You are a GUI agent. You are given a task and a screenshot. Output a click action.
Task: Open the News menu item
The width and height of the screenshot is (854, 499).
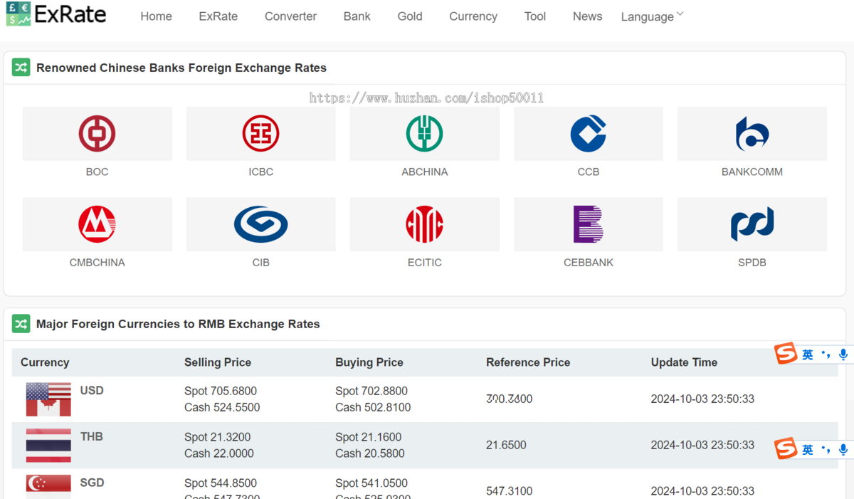[587, 16]
